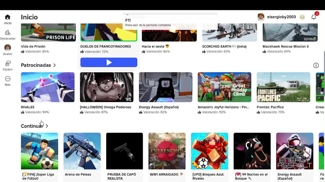Viewport: 325px width, 182px height.
Task: Click [HALLOWEEN] Omega Poderoso title
Action: coord(106,107)
